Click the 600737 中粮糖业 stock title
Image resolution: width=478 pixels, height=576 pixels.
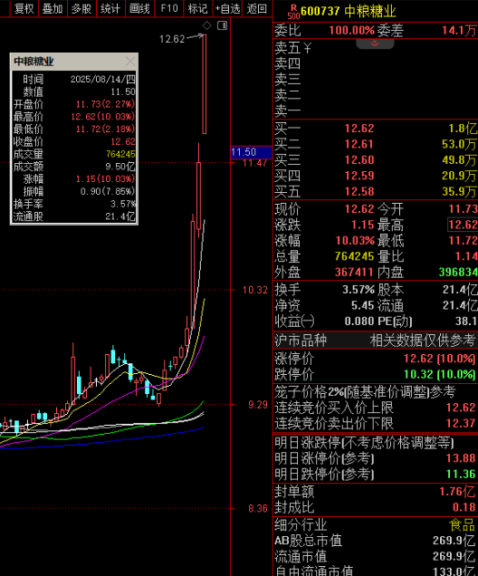(x=348, y=12)
